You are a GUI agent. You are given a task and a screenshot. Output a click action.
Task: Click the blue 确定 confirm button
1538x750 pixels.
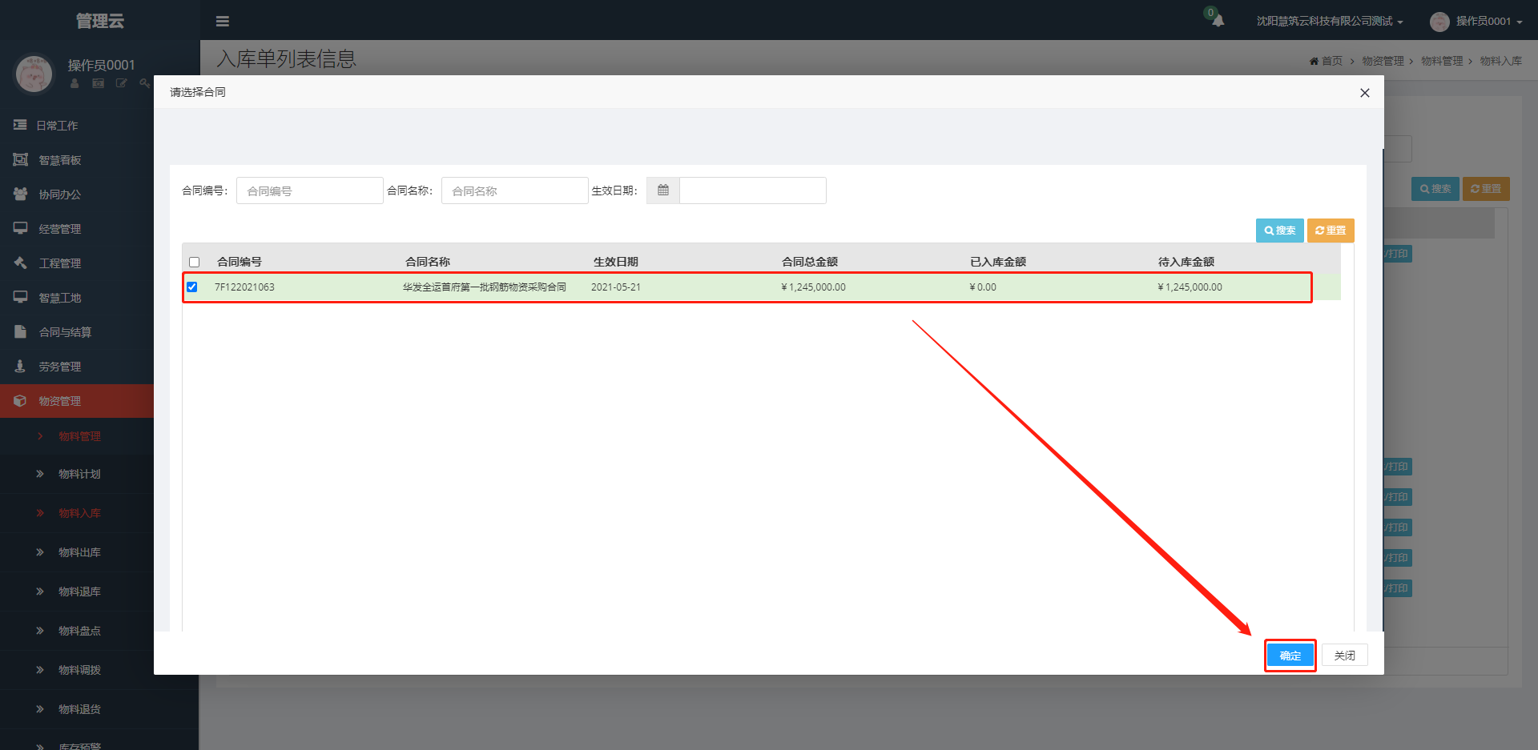(x=1290, y=656)
